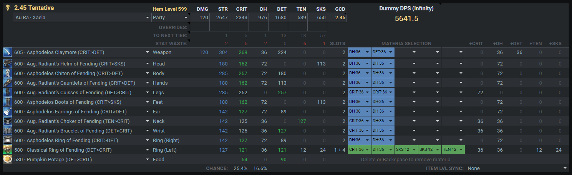Click the Radiant's Gauntlets hands icon
The width and height of the screenshot is (572, 175).
click(x=8, y=83)
